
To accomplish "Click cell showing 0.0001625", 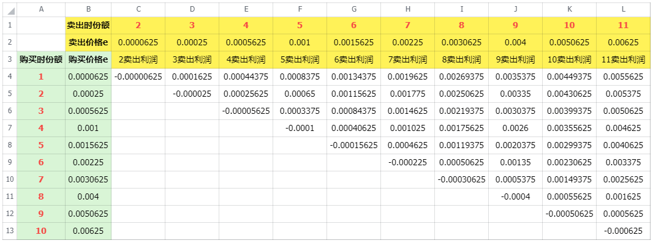I will point(192,77).
